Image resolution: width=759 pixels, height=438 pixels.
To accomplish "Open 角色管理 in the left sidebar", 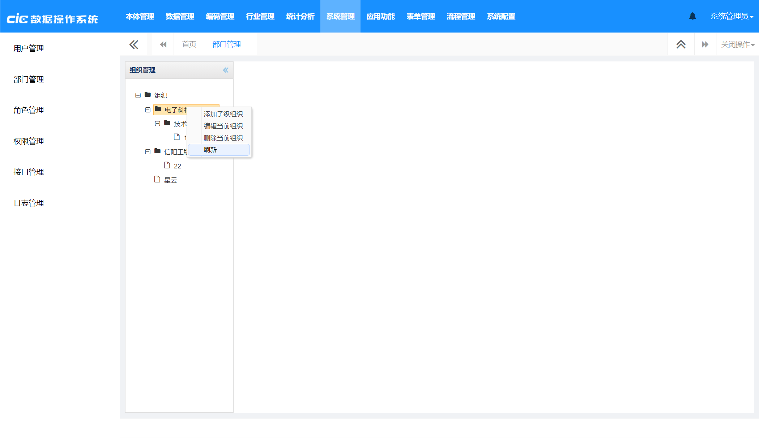I will pyautogui.click(x=29, y=110).
